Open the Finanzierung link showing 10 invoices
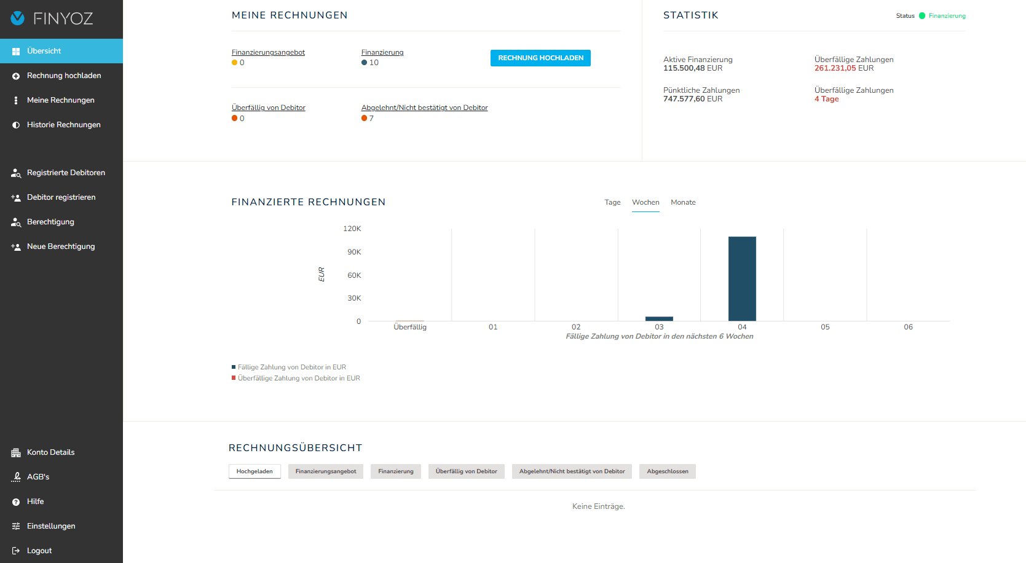Image resolution: width=1026 pixels, height=563 pixels. [x=382, y=52]
